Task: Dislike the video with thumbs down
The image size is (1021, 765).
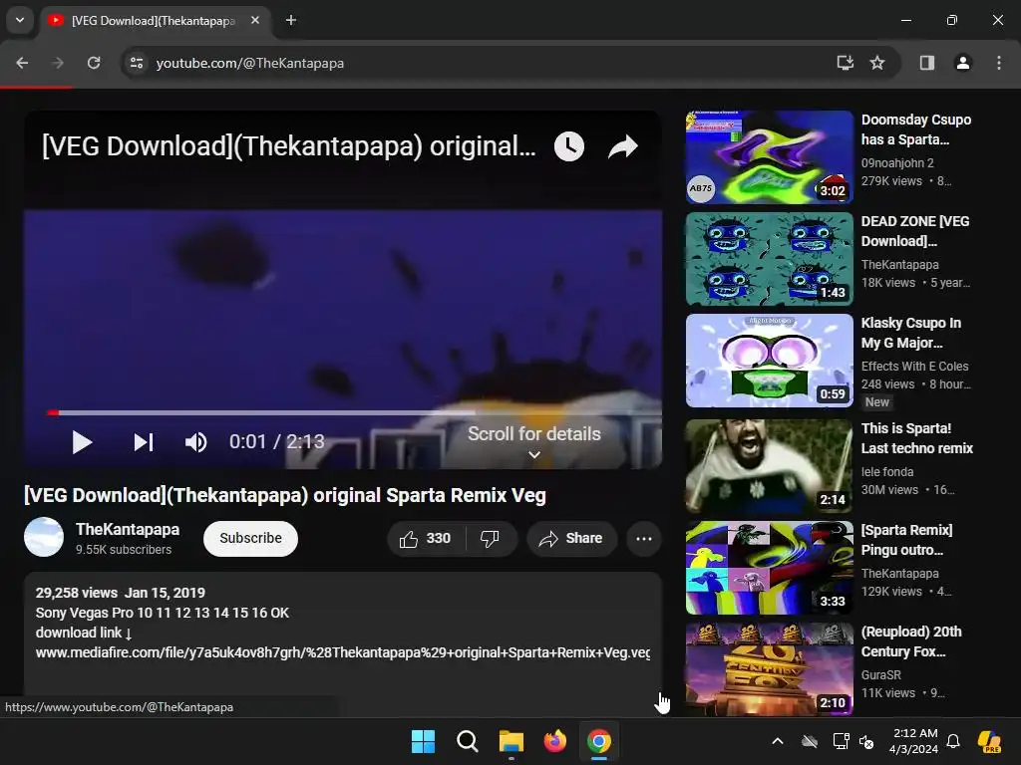Action: [x=491, y=539]
